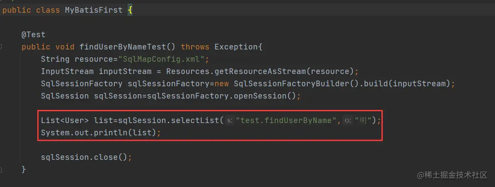Click the fold marker at the method's closing brace
The width and height of the screenshot is (495, 187).
tap(2, 169)
